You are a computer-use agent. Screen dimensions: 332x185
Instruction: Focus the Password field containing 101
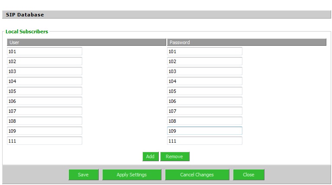click(x=205, y=51)
